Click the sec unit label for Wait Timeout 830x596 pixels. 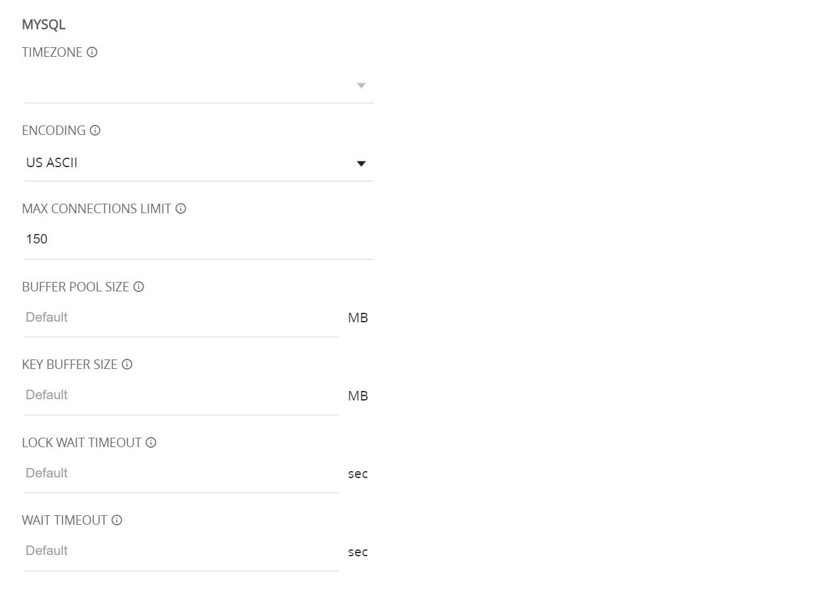coord(358,552)
